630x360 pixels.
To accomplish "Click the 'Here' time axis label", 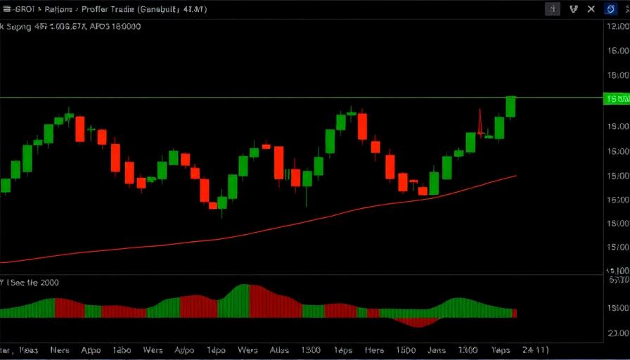I will point(374,350).
